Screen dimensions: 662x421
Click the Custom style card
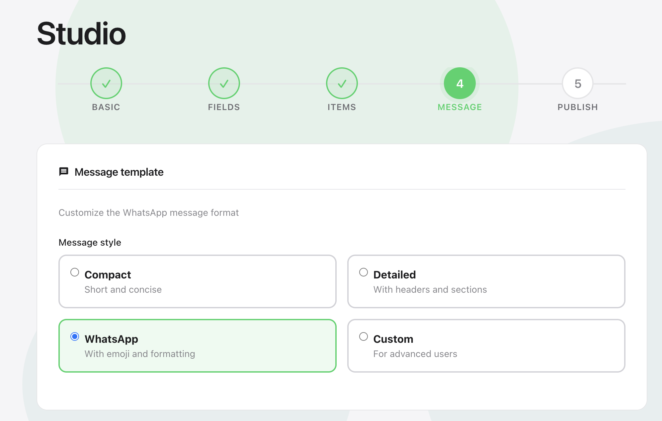click(486, 345)
